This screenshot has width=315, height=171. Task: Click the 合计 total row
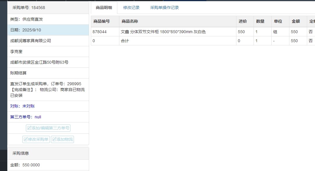pyautogui.click(x=125, y=41)
